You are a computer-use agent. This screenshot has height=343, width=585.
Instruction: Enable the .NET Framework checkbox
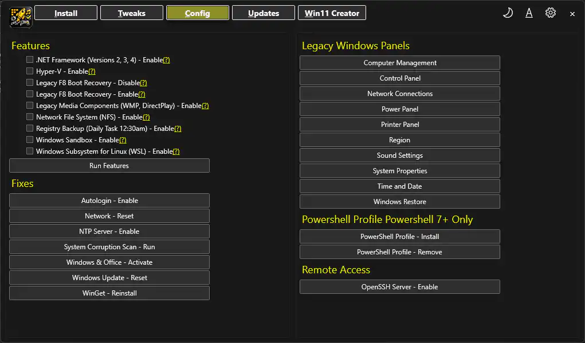tap(30, 59)
